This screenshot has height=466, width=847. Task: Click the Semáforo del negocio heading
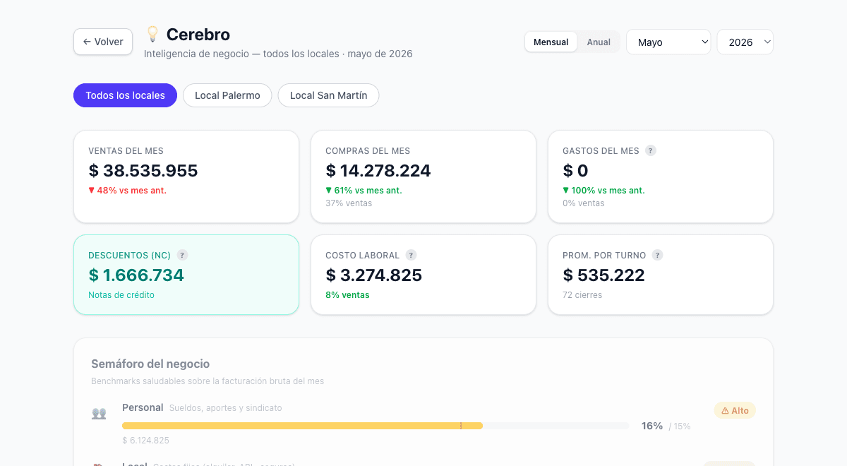coord(150,364)
